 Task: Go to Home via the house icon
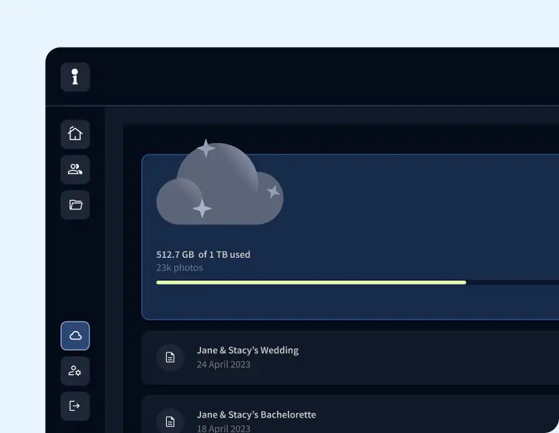(x=75, y=134)
